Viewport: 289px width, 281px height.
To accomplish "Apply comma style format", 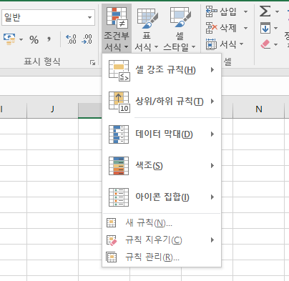I will (x=49, y=39).
